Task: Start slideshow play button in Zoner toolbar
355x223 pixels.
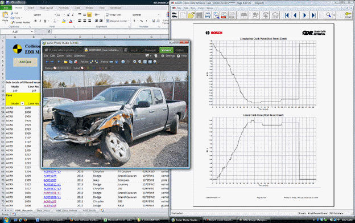Action: 59,62
